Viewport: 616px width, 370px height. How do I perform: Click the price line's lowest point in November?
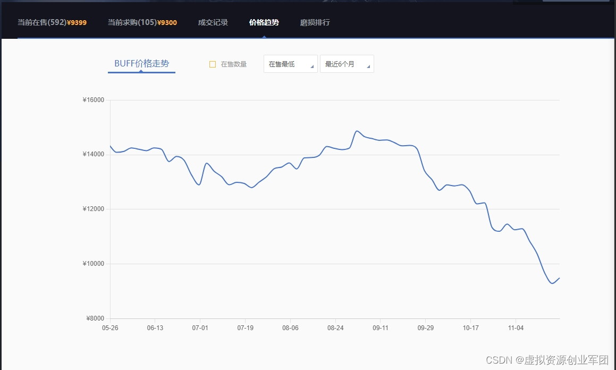[552, 283]
